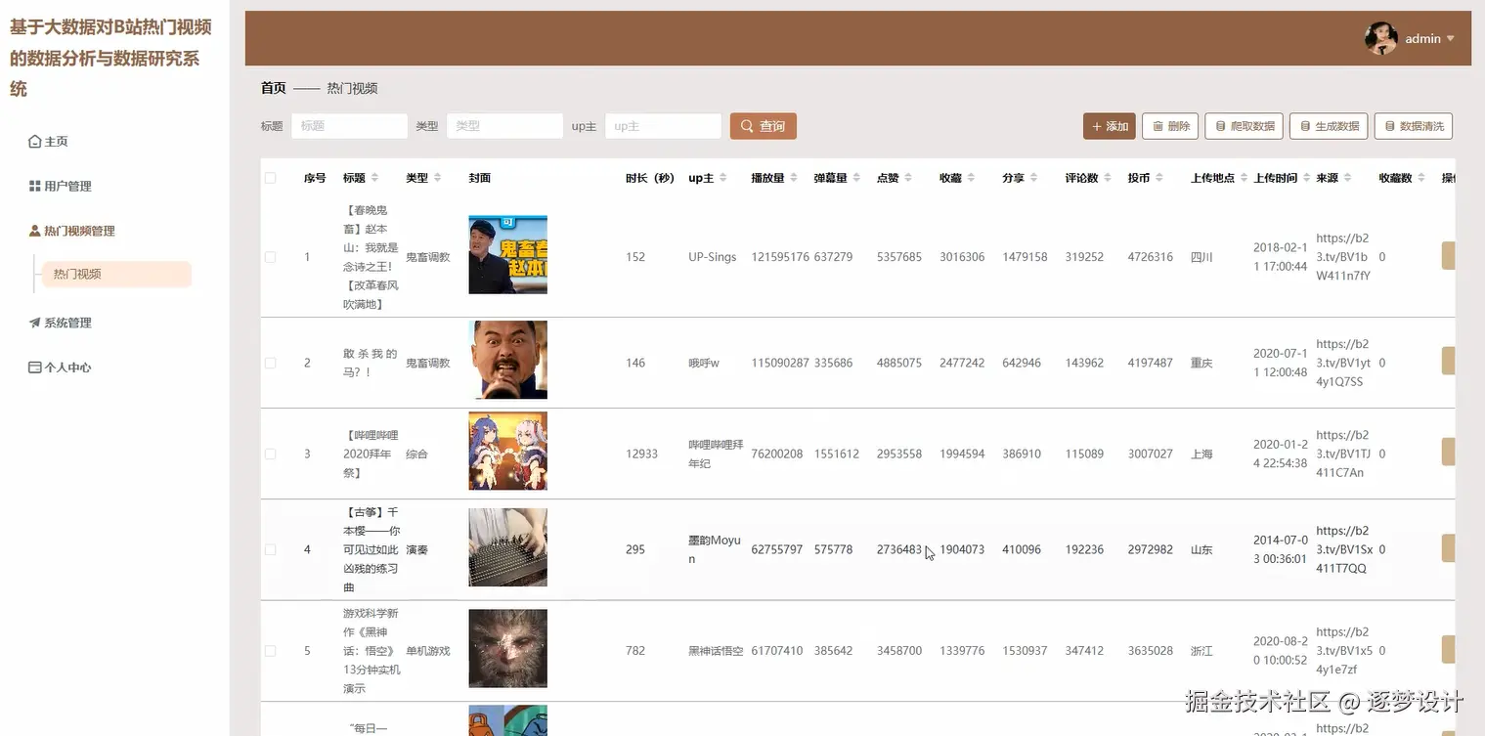Select the 热门视频 submenu item
1485x736 pixels.
[116, 274]
